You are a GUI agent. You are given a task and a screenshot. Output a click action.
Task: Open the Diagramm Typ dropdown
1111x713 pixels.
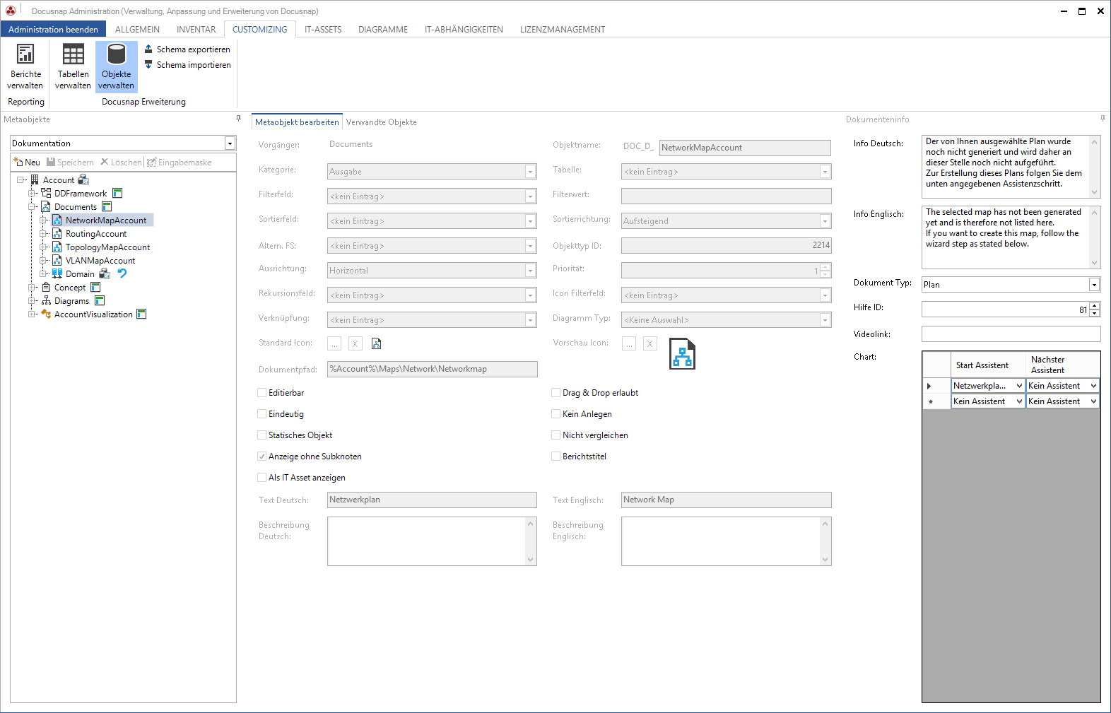(x=825, y=320)
